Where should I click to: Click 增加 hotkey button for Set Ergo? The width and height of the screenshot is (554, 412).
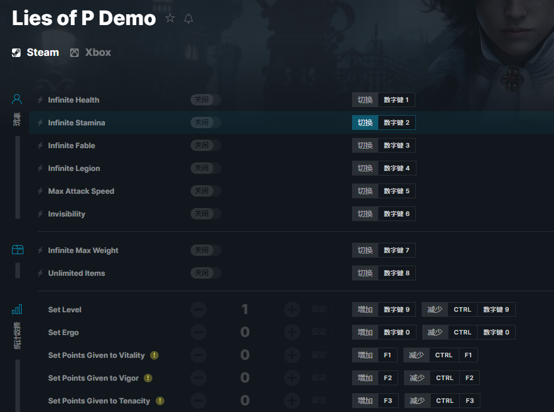click(x=365, y=332)
